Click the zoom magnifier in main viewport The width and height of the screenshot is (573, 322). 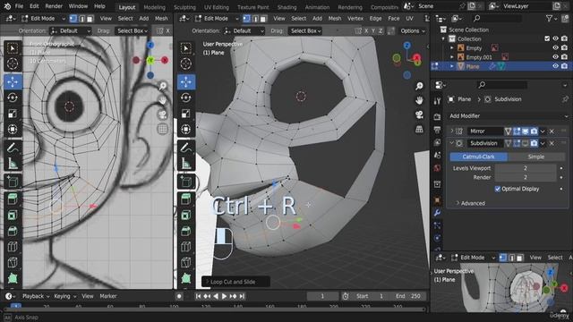(x=419, y=86)
